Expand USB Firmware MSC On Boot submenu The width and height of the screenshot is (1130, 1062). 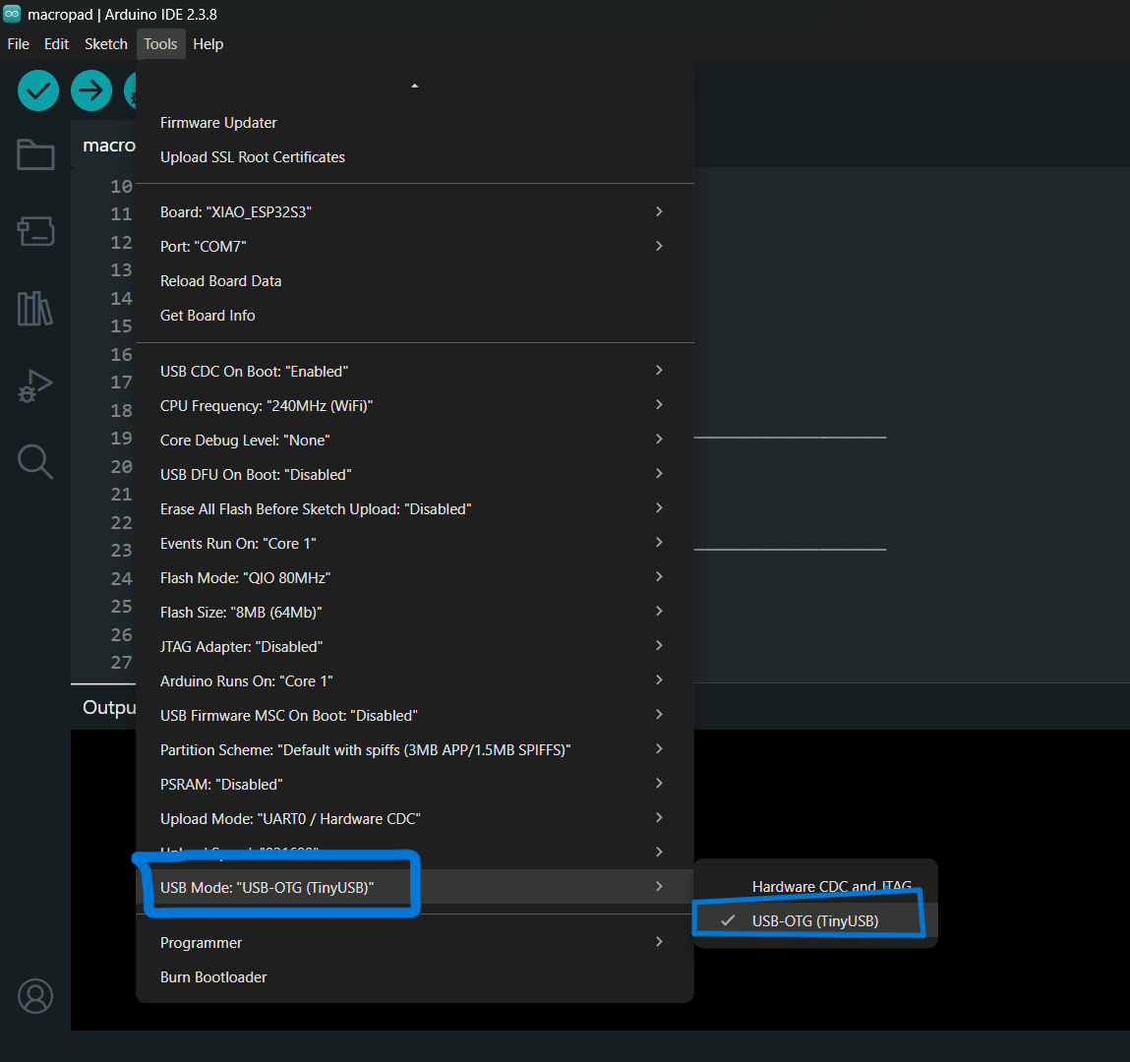(x=414, y=716)
